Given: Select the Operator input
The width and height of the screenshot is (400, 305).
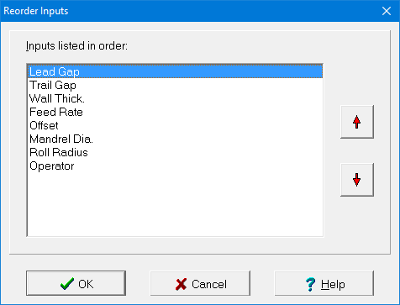Looking at the screenshot, I should pyautogui.click(x=175, y=166).
